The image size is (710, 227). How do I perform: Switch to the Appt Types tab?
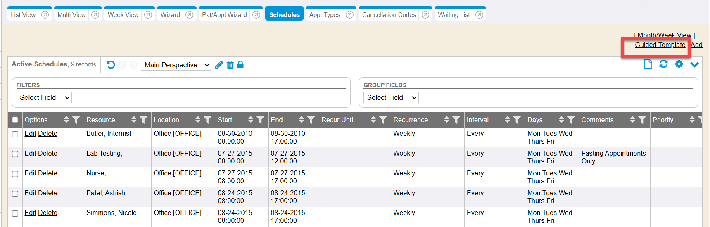tap(324, 15)
